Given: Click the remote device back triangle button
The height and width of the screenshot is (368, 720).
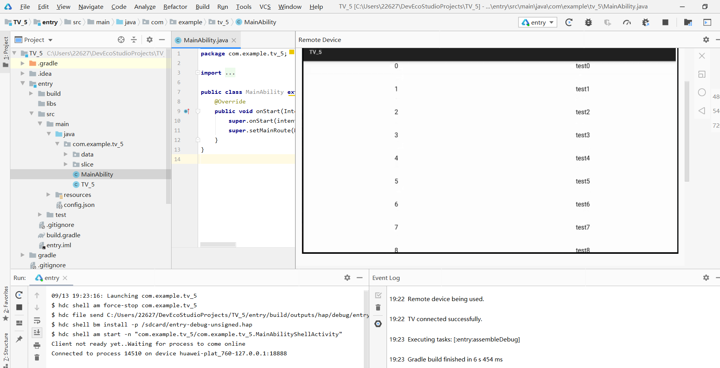Looking at the screenshot, I should pos(702,111).
